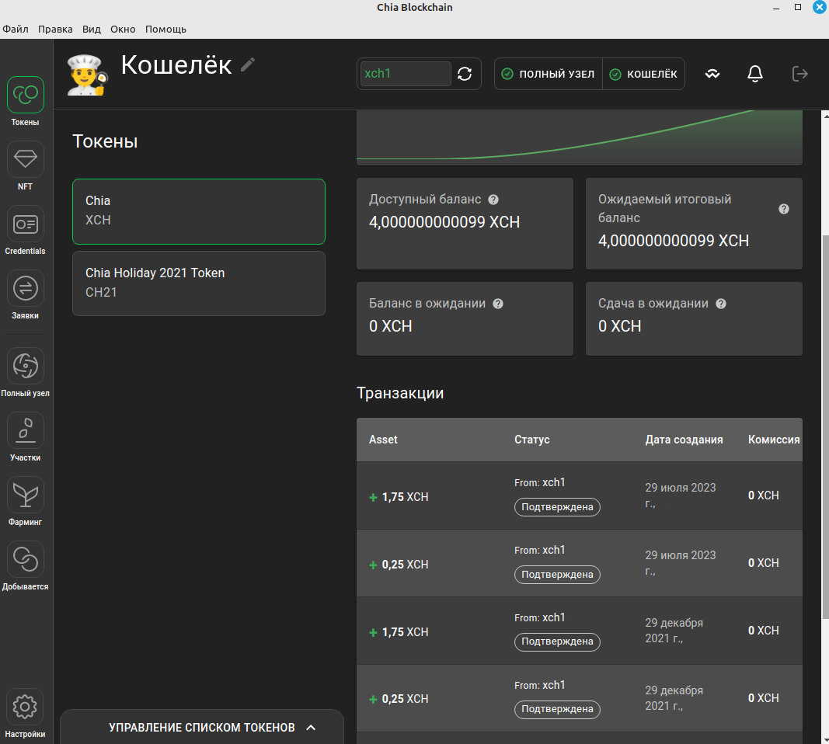The width and height of the screenshot is (829, 744).
Task: Click help icon beside Сдача в ожидании
Action: pyautogui.click(x=721, y=304)
